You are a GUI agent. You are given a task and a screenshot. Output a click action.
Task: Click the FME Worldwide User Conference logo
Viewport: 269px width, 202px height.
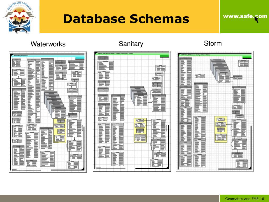[x=19, y=17]
